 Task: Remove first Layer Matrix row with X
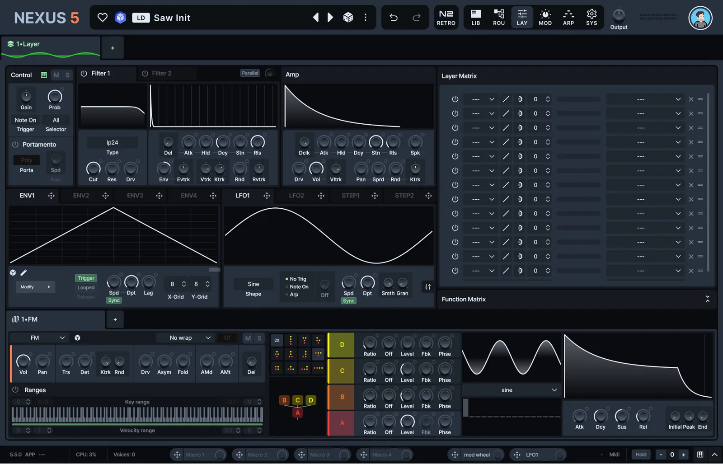point(691,99)
